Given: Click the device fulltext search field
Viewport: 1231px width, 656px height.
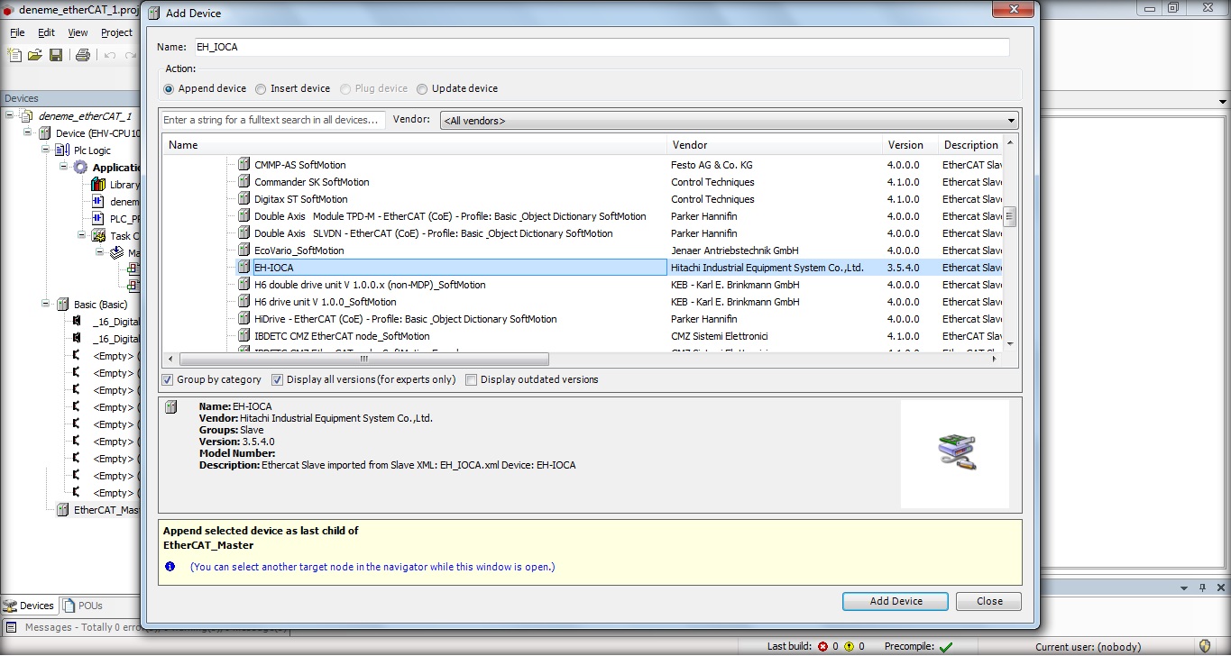Looking at the screenshot, I should click(272, 121).
